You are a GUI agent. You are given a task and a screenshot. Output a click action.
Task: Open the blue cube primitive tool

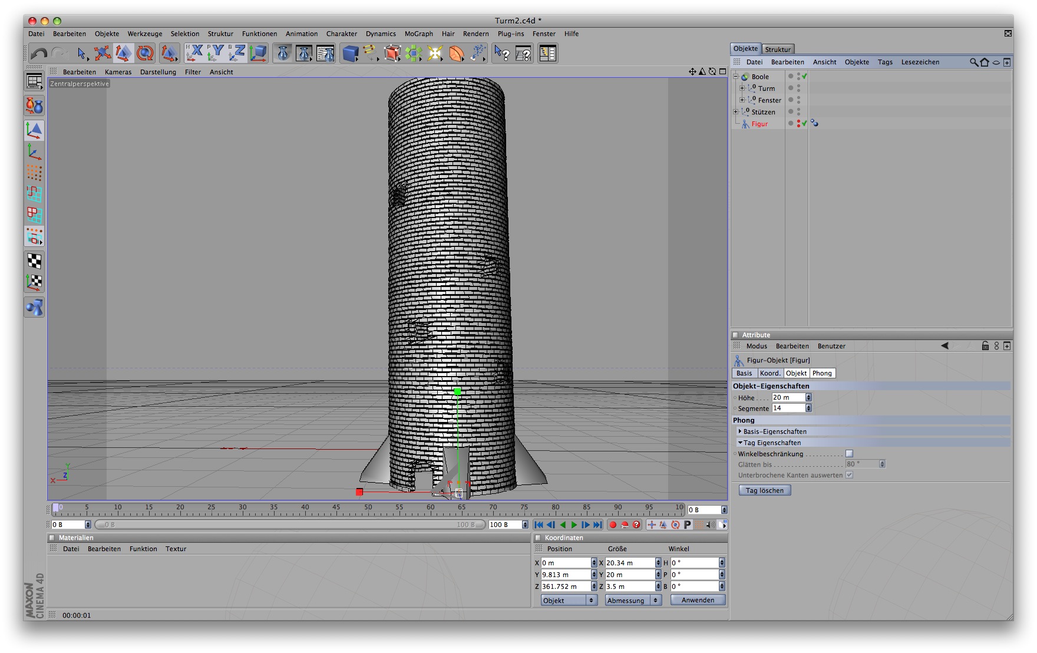point(351,54)
